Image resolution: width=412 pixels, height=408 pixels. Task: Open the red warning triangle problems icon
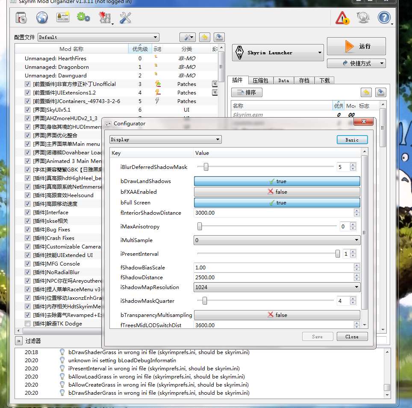pyautogui.click(x=342, y=18)
